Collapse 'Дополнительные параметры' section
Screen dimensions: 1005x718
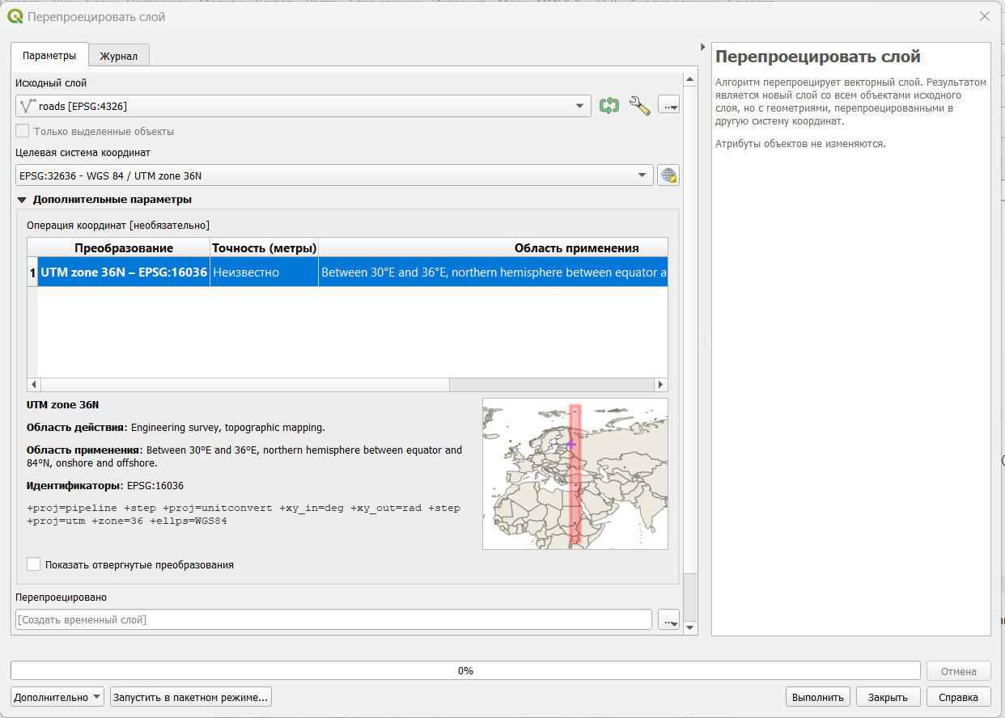tap(23, 200)
